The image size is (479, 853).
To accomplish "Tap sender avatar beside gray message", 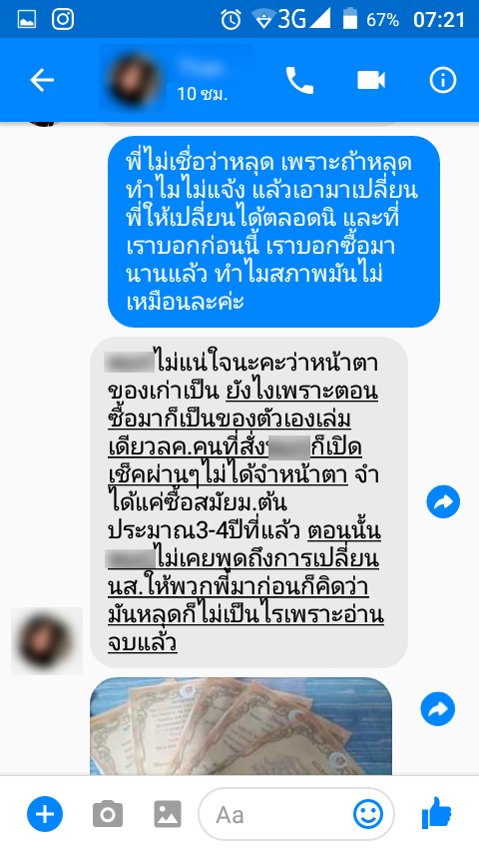I will [47, 641].
